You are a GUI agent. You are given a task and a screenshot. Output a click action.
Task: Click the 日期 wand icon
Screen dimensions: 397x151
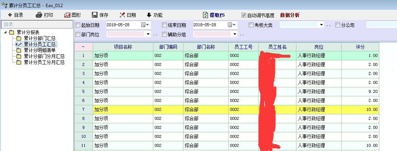click(122, 15)
